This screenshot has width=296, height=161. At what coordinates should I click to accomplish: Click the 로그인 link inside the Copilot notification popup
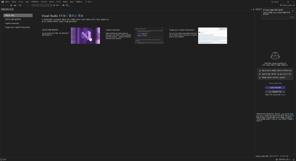(x=292, y=17)
